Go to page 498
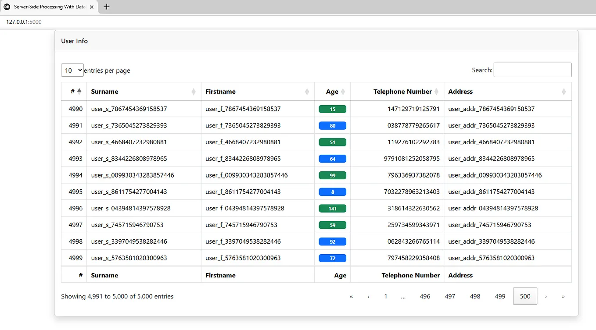This screenshot has height=330, width=596. pyautogui.click(x=475, y=296)
